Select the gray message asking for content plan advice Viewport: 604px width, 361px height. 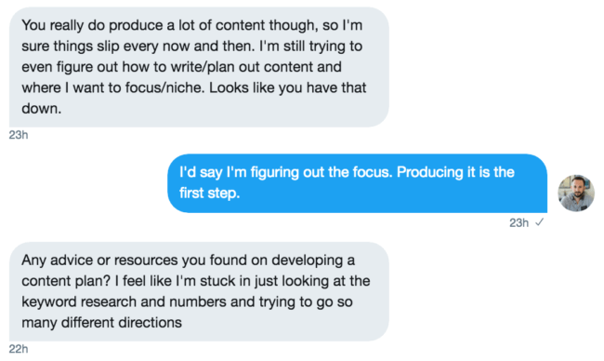tap(199, 291)
